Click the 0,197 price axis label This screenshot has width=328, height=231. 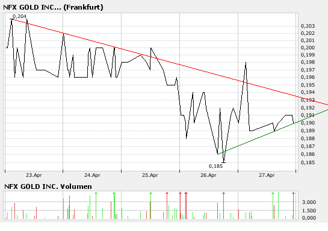[308, 70]
